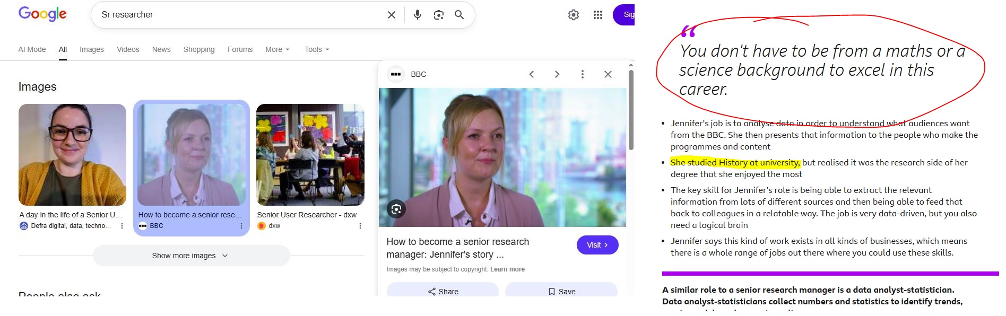Click the bullet 'Jennifer says this kind of work'

tap(819, 247)
